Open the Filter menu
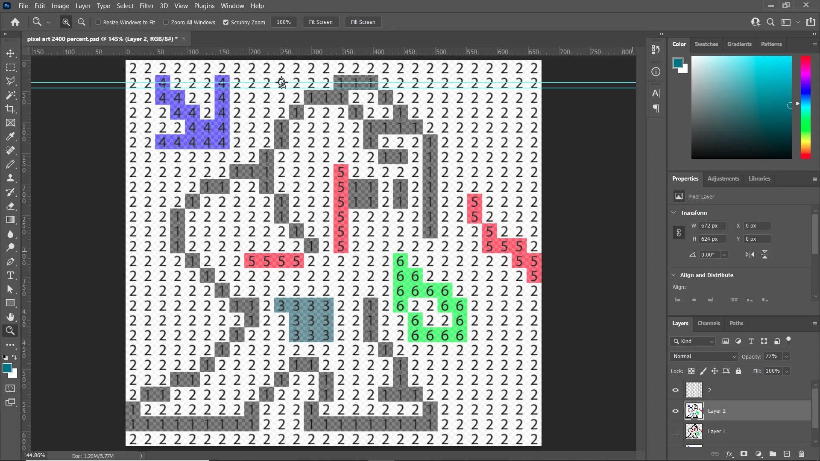 click(x=146, y=6)
